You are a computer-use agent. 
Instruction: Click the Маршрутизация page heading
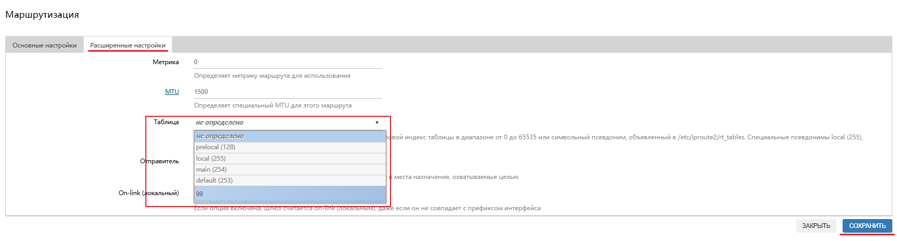[42, 15]
